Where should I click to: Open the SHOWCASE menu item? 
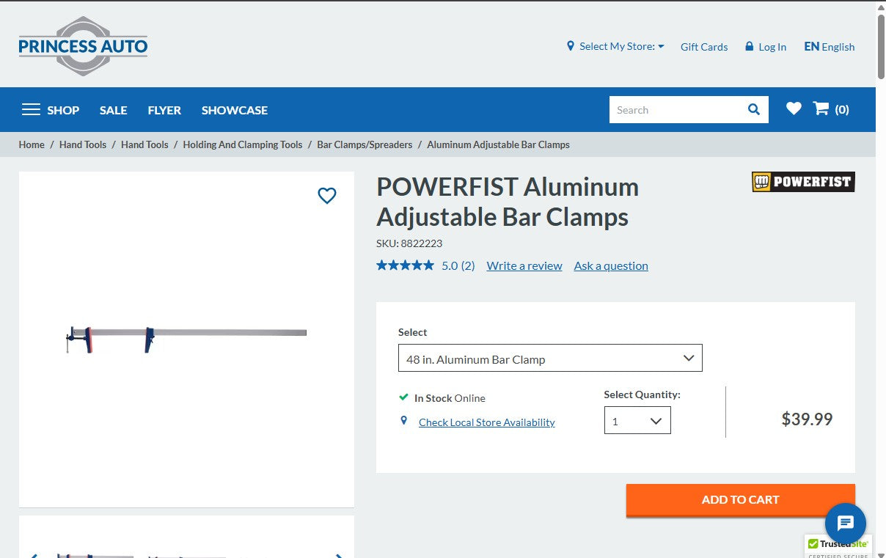point(234,109)
